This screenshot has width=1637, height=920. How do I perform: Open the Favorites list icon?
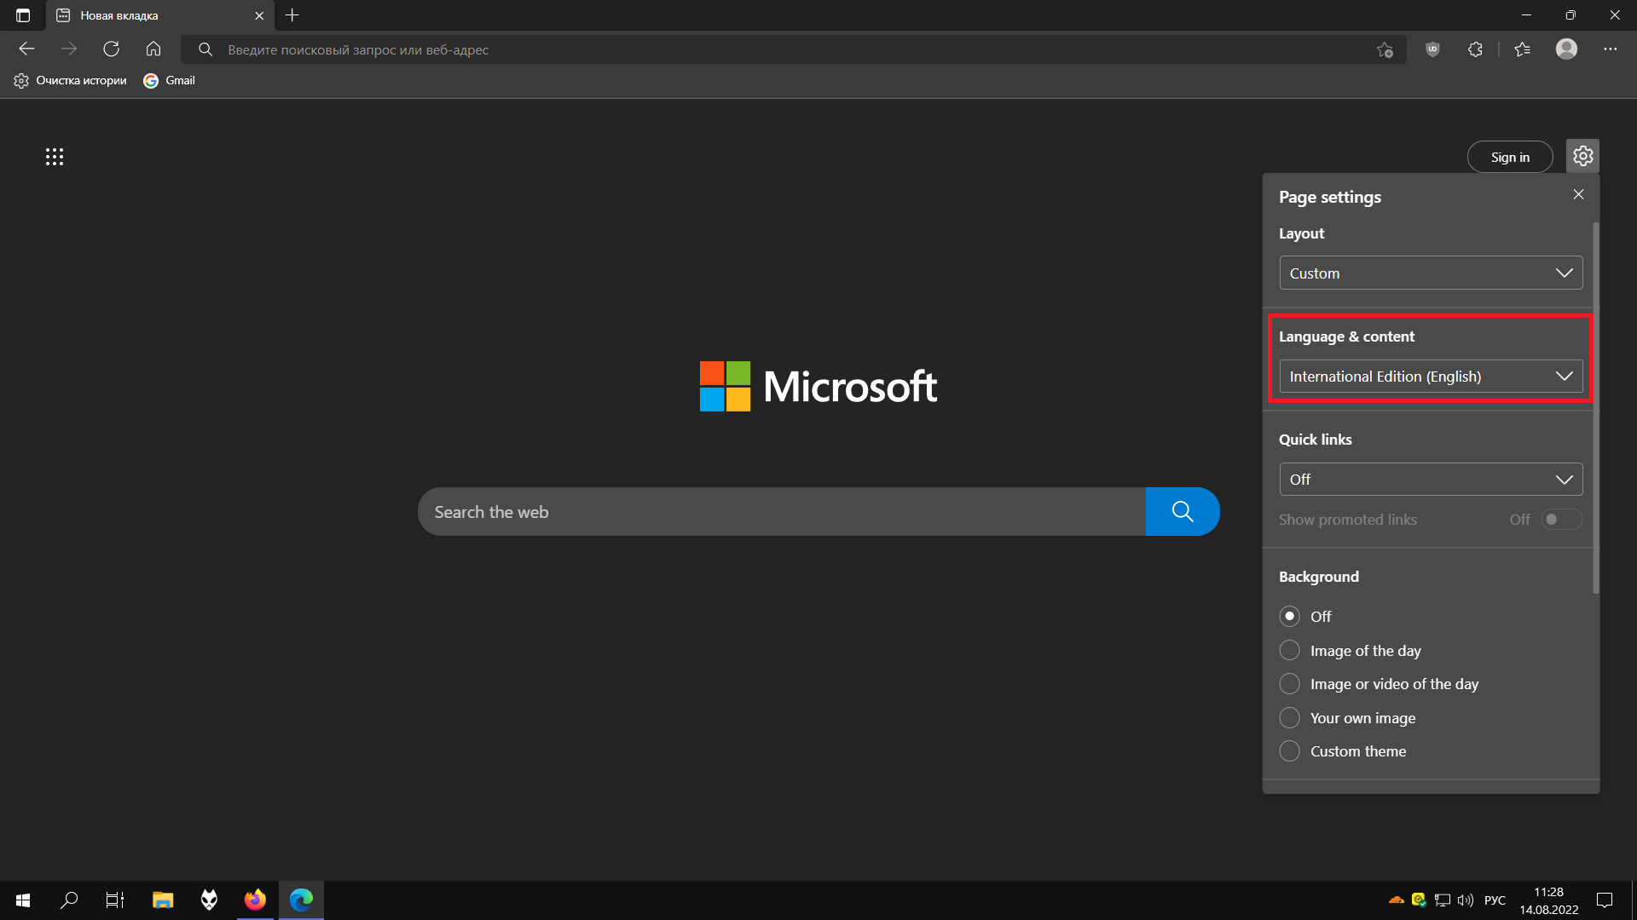click(1523, 49)
